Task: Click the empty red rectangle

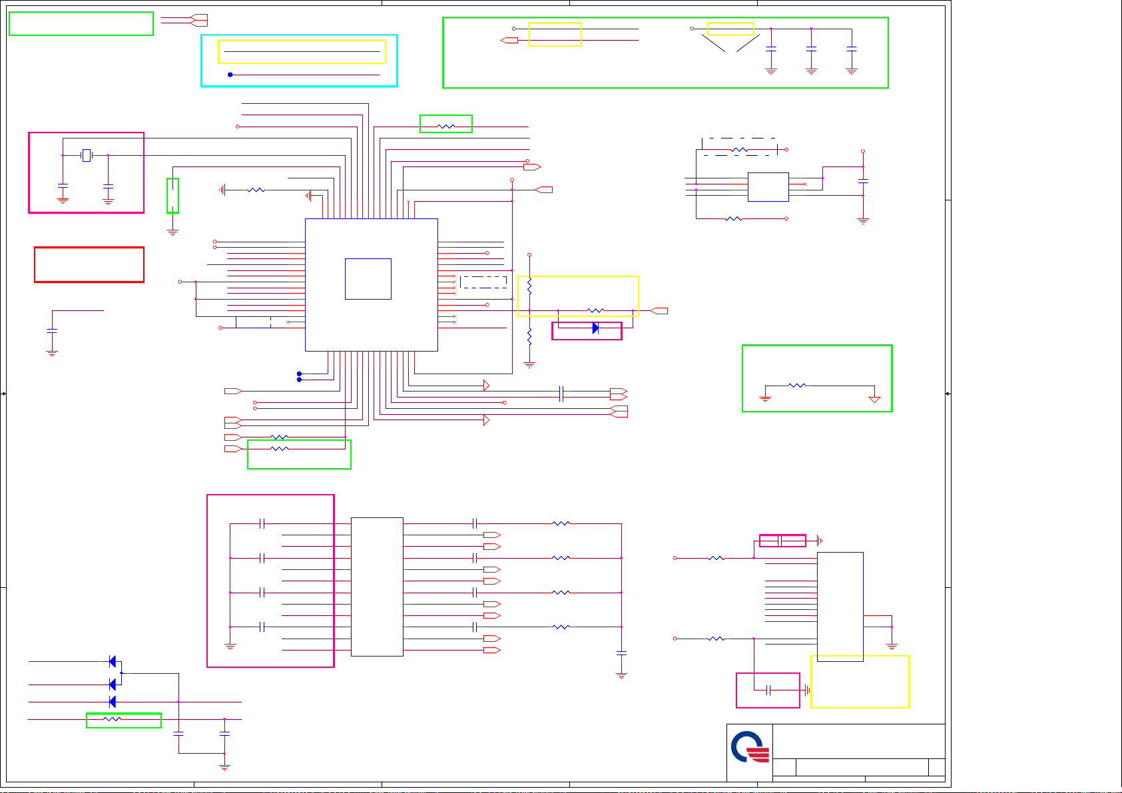Action: click(89, 264)
